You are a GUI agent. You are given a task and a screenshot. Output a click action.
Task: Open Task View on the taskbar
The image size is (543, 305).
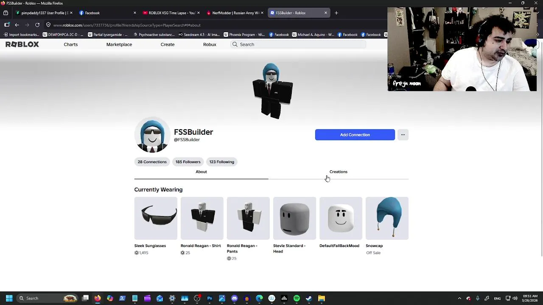(x=85, y=298)
